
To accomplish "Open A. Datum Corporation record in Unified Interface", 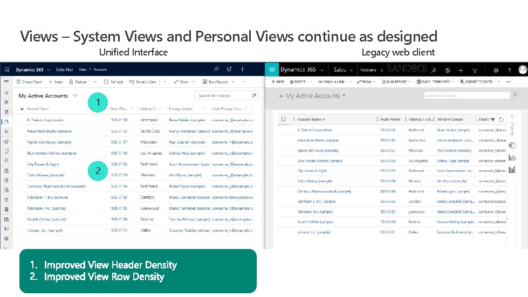I will (45, 120).
